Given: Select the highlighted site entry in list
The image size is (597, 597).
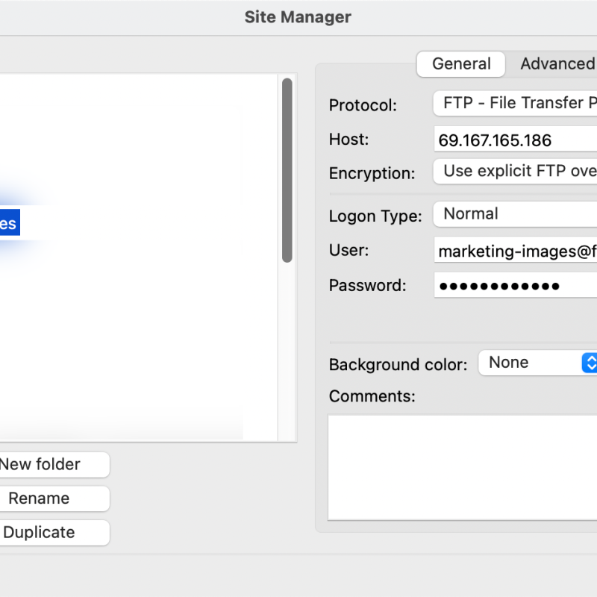Looking at the screenshot, I should tap(9, 224).
